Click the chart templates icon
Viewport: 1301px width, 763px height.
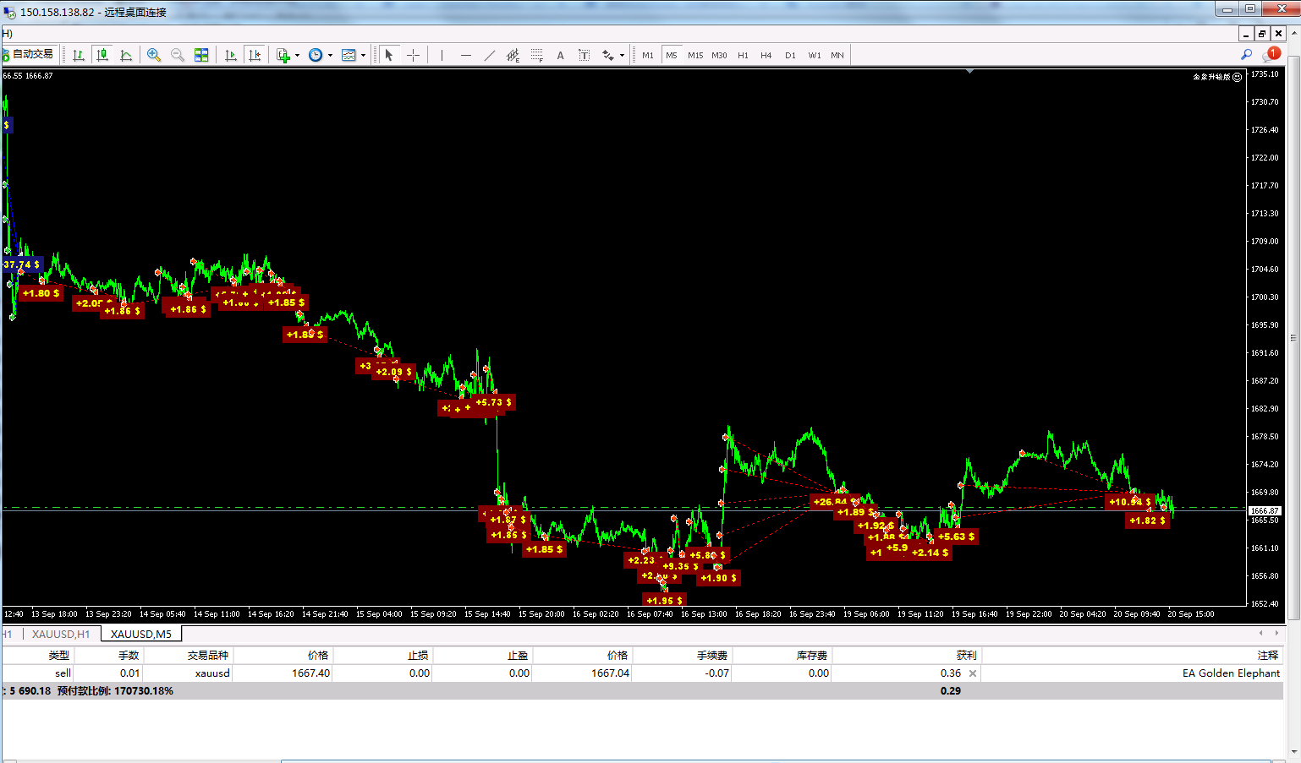point(349,55)
